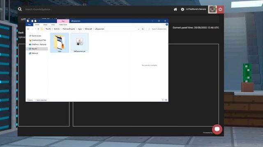Click the quick access toolbar folder icon
The height and width of the screenshot is (147, 263).
[28, 21]
